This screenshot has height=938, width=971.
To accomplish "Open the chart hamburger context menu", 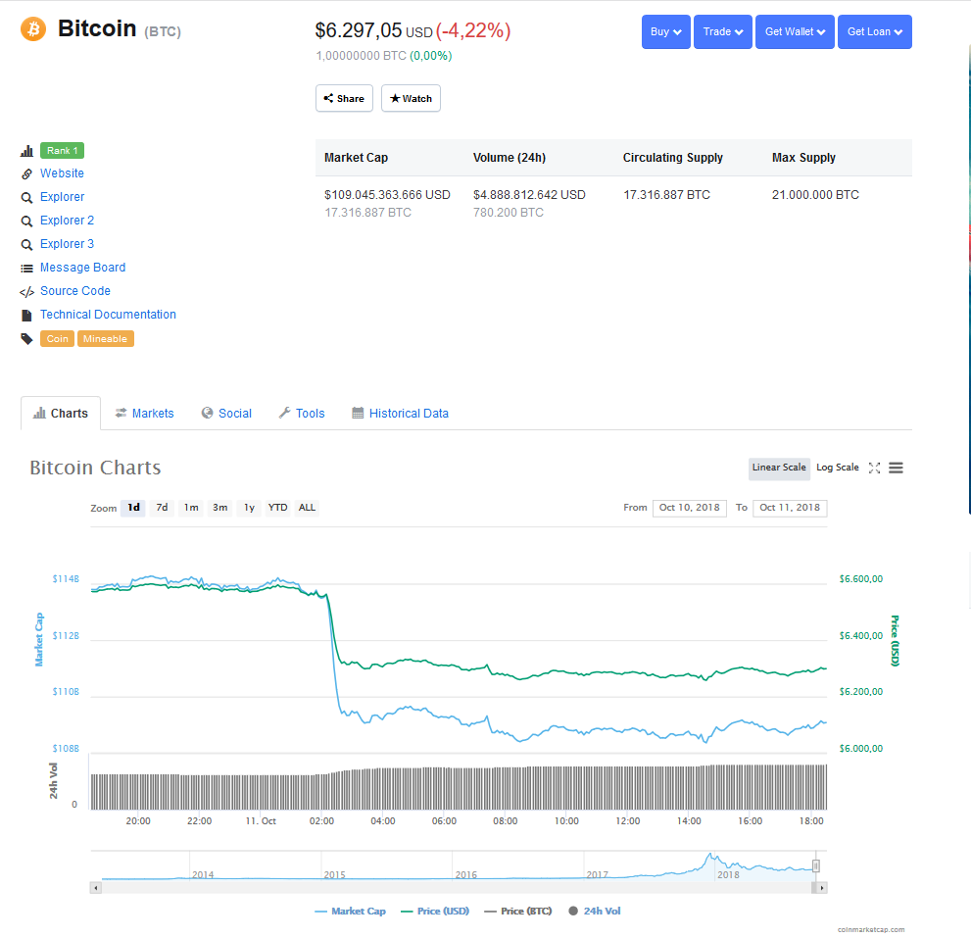I will pyautogui.click(x=896, y=469).
